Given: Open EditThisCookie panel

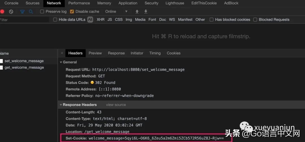Looking at the screenshot, I should coord(204,3).
